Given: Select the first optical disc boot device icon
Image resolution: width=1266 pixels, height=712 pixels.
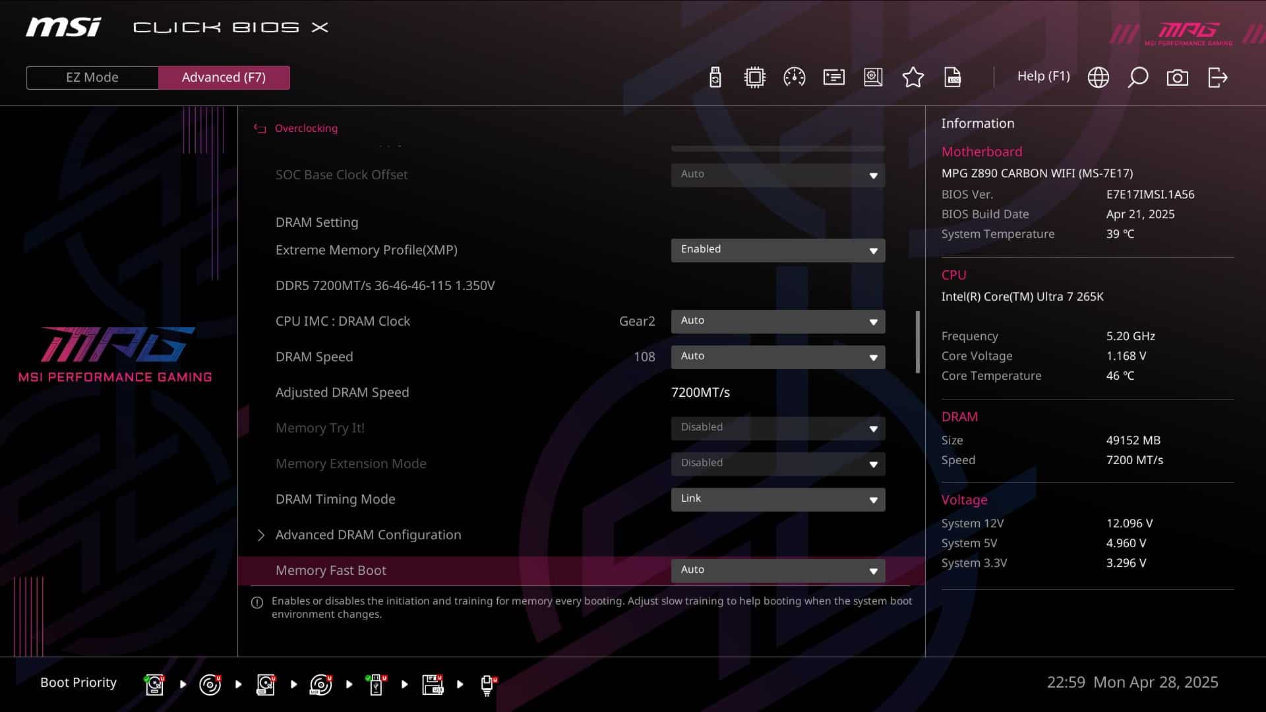Looking at the screenshot, I should (210, 684).
